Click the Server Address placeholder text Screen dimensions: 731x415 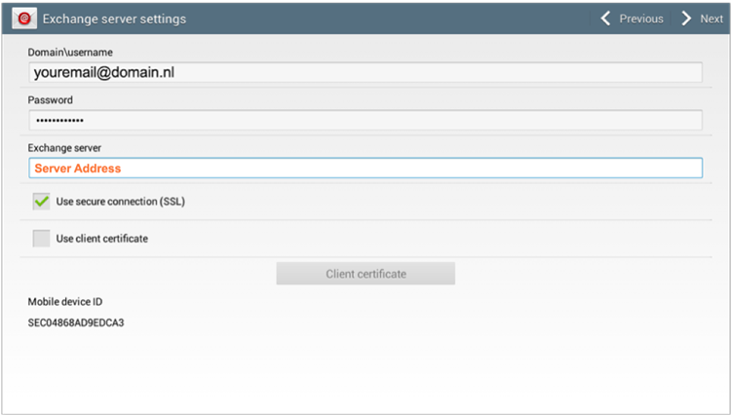coord(78,169)
